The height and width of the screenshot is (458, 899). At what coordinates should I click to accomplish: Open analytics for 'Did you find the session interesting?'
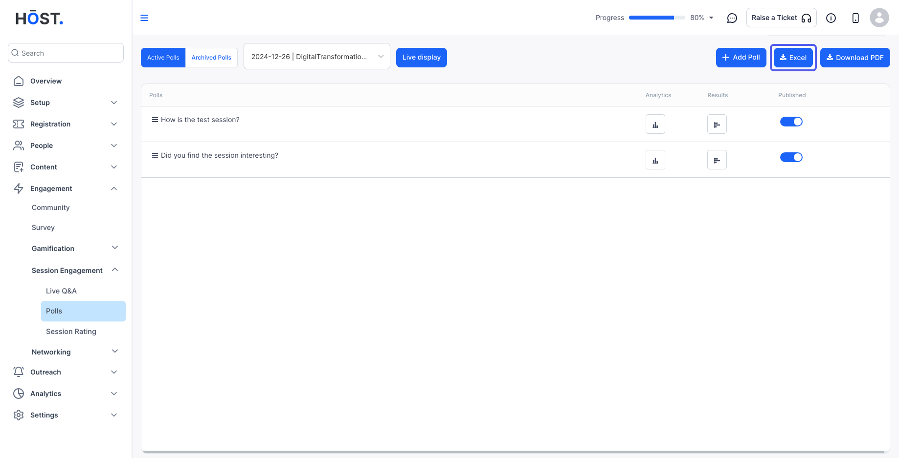[655, 160]
